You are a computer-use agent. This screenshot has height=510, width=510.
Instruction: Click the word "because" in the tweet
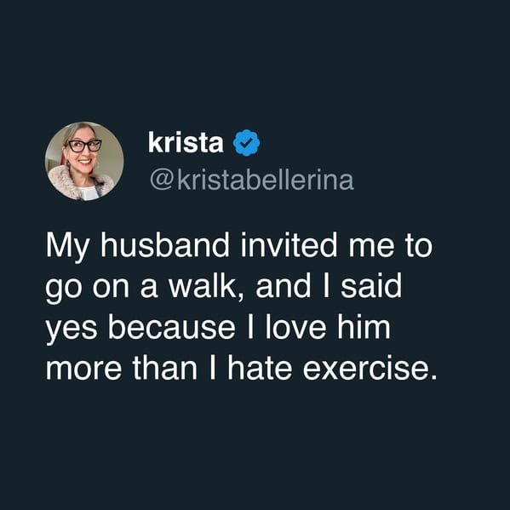171,327
